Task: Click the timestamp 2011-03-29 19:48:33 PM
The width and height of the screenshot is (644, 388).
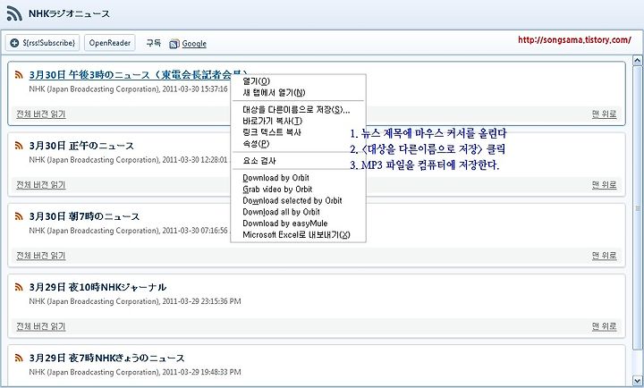Action: [x=201, y=372]
